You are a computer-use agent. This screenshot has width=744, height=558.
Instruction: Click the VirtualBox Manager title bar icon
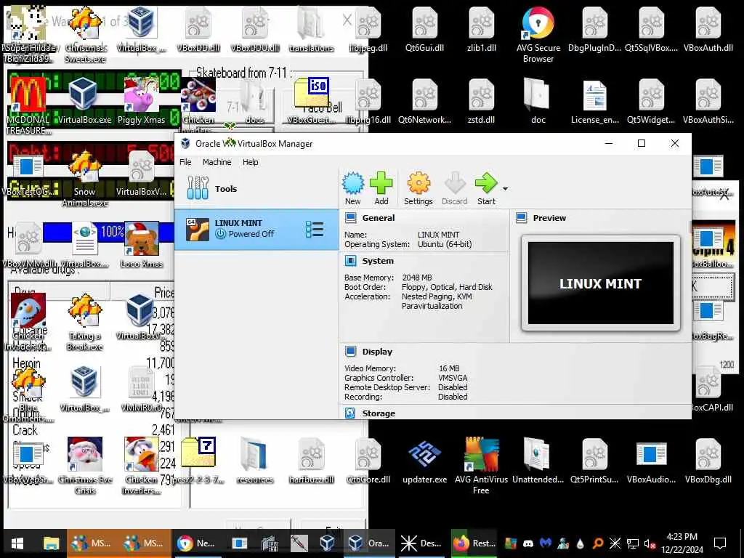tap(185, 143)
